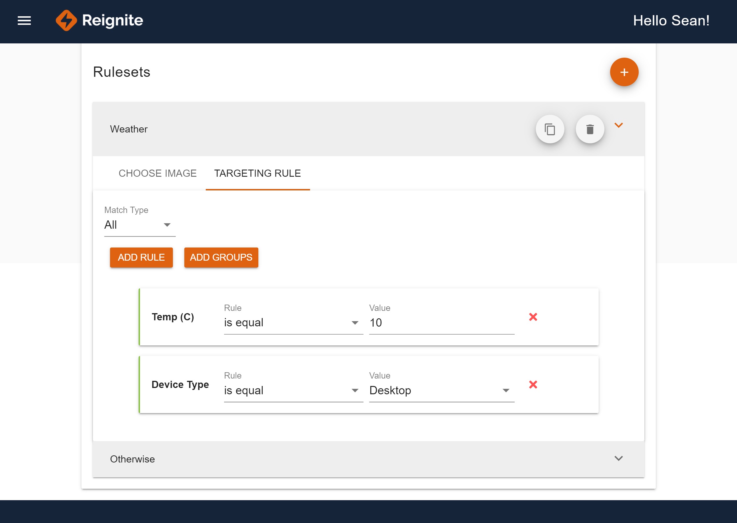The height and width of the screenshot is (523, 737).
Task: Click the Add Rule button
Action: click(141, 257)
